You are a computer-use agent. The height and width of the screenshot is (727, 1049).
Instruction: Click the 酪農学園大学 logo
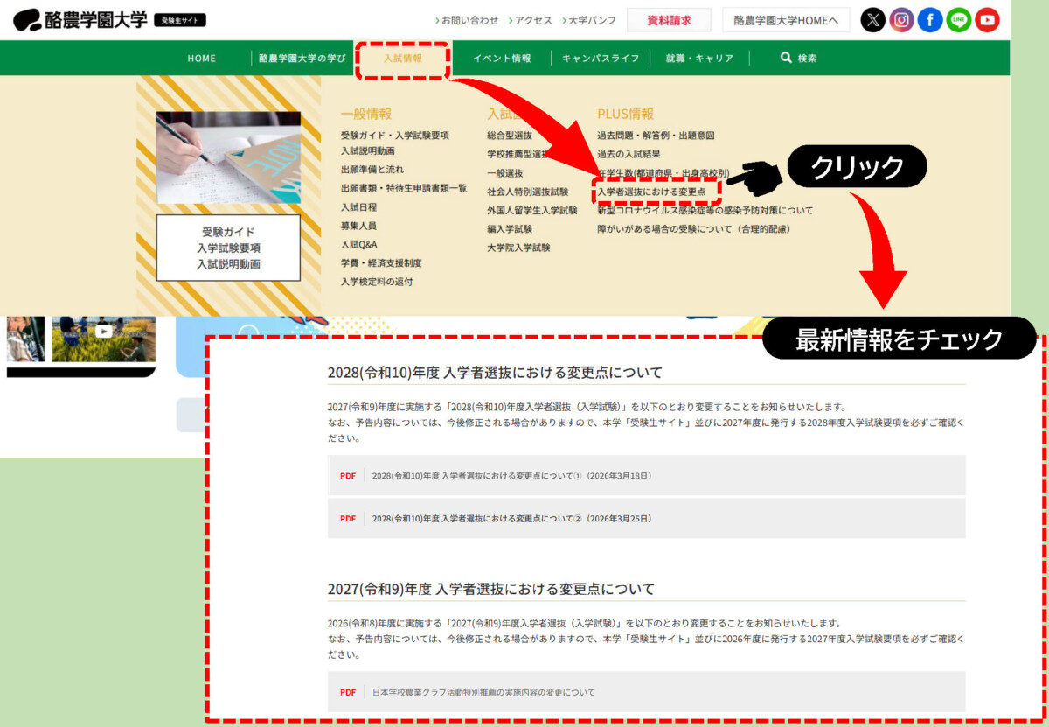click(x=80, y=19)
